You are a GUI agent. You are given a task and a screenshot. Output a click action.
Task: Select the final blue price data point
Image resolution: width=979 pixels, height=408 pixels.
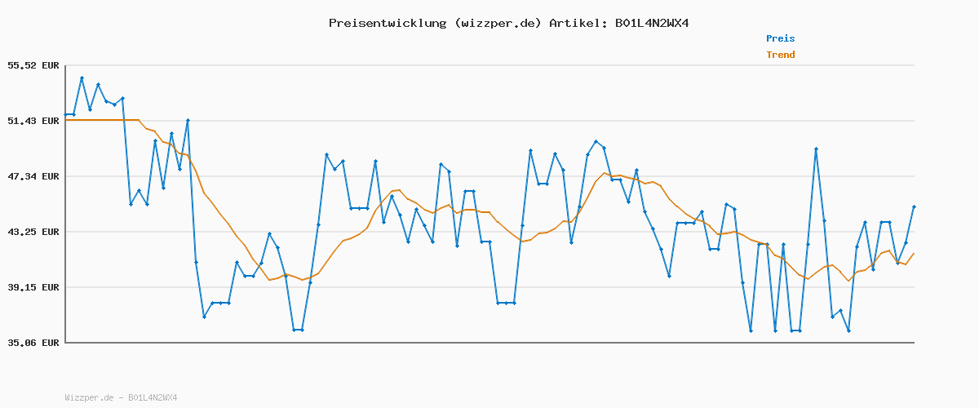point(914,207)
